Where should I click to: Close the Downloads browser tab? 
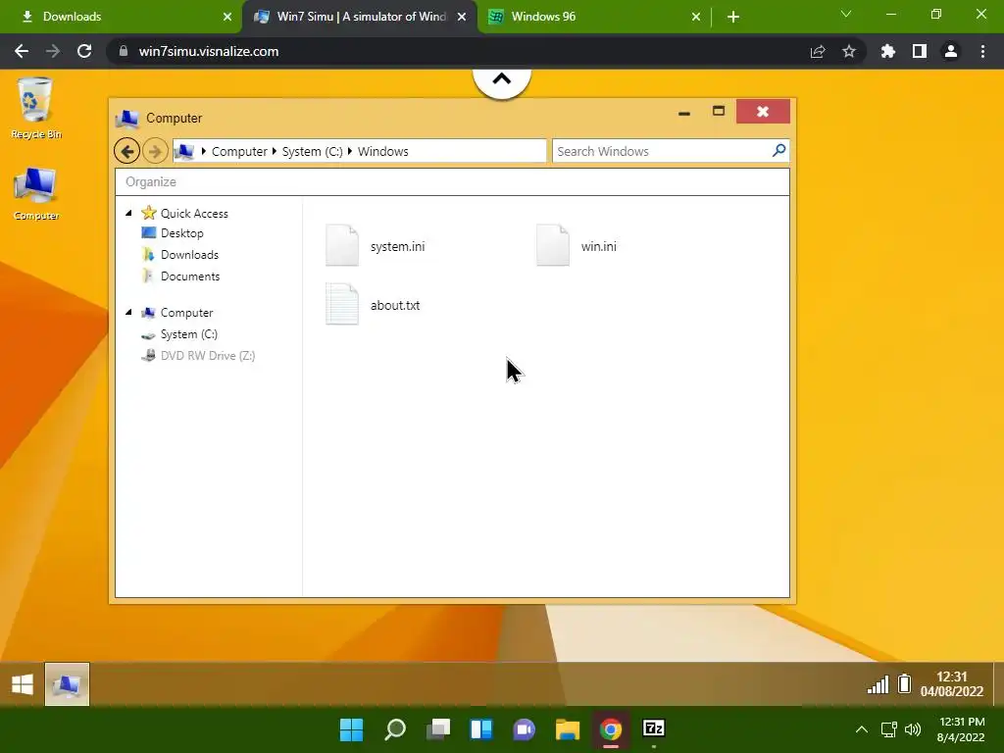pos(226,17)
